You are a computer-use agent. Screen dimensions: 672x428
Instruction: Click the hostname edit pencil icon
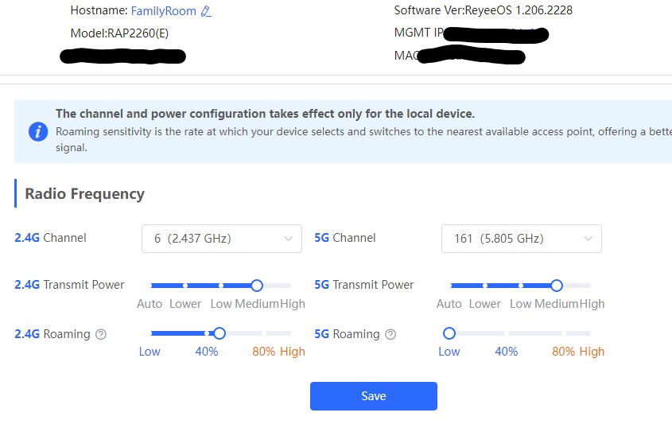click(x=206, y=11)
